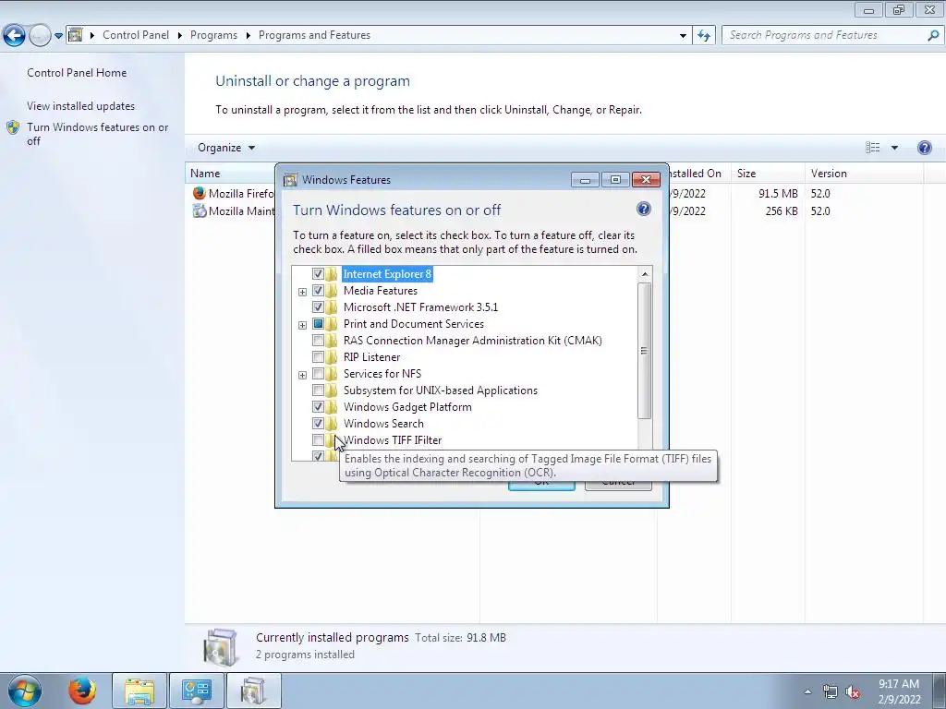
Task: Enable the RIP Listener checkbox
Action: [318, 357]
